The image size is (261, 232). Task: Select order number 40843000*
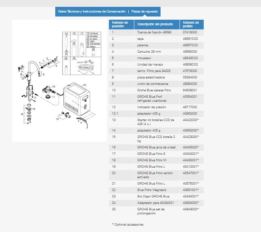(191, 209)
